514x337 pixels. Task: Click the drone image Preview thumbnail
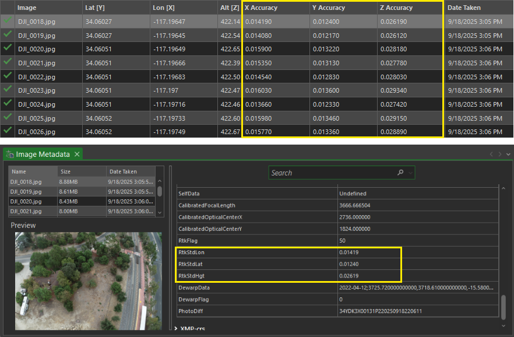pyautogui.click(x=87, y=282)
